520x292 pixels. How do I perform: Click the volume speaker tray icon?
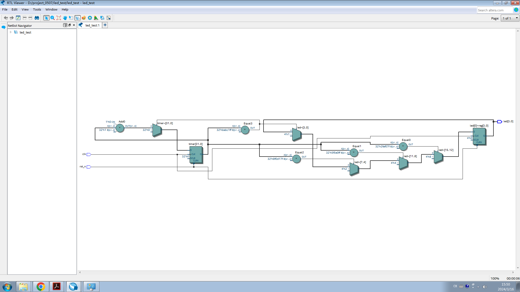(x=485, y=287)
